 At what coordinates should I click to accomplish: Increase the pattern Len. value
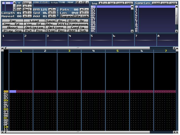pos(82,13)
